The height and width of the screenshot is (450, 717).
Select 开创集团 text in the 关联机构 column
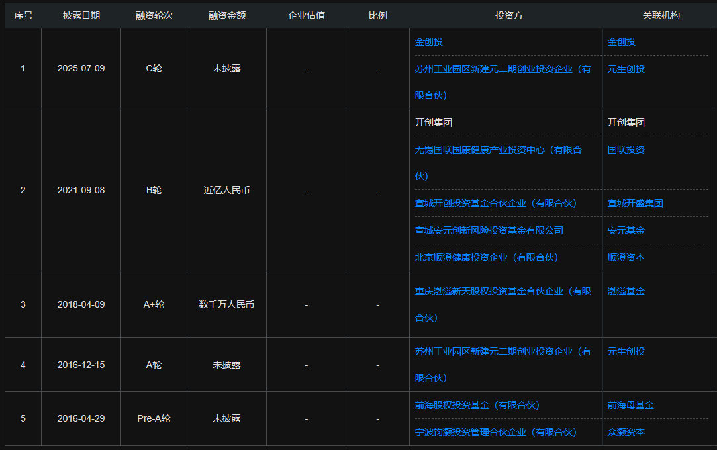626,122
